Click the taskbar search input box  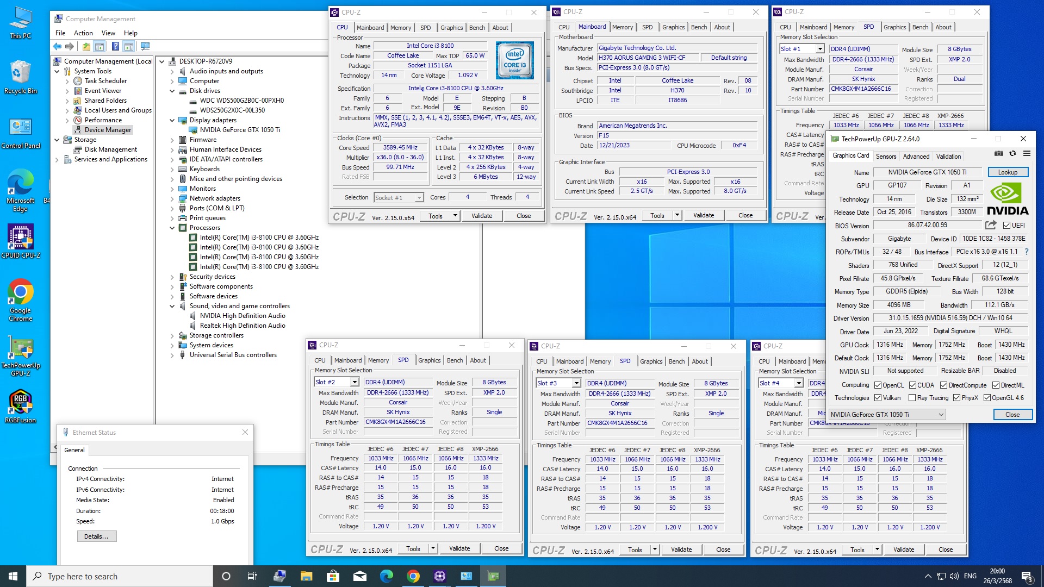[120, 577]
